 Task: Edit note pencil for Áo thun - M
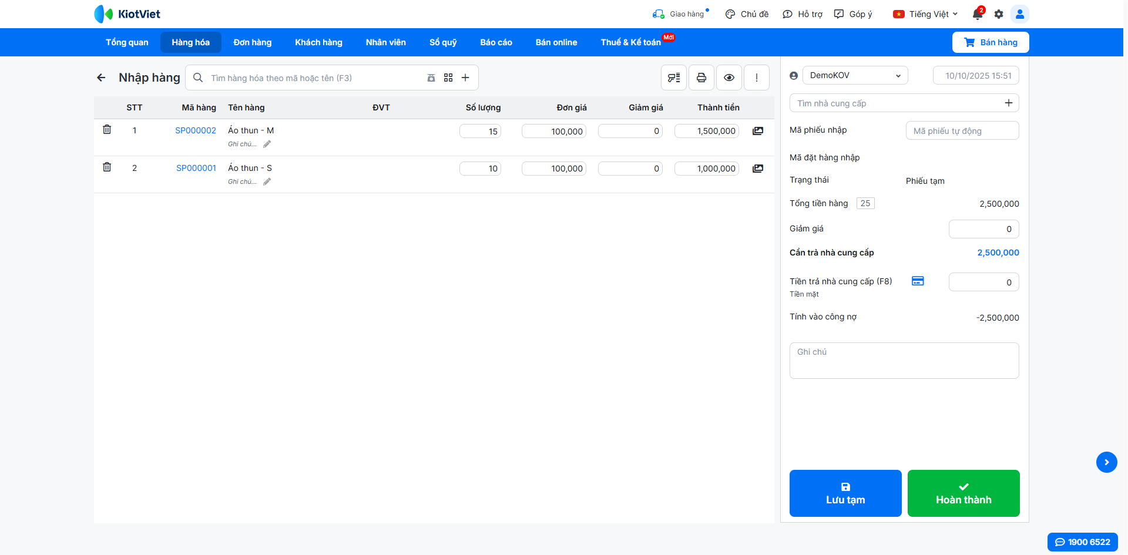pyautogui.click(x=267, y=144)
